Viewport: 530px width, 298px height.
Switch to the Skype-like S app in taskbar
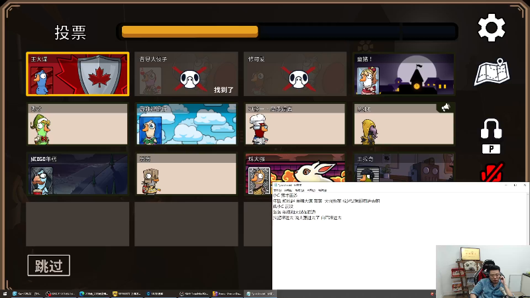[x=26, y=293]
